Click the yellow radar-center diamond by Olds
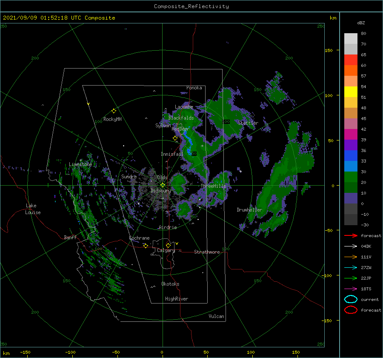This screenshot has width=383, height=358. pos(163,185)
